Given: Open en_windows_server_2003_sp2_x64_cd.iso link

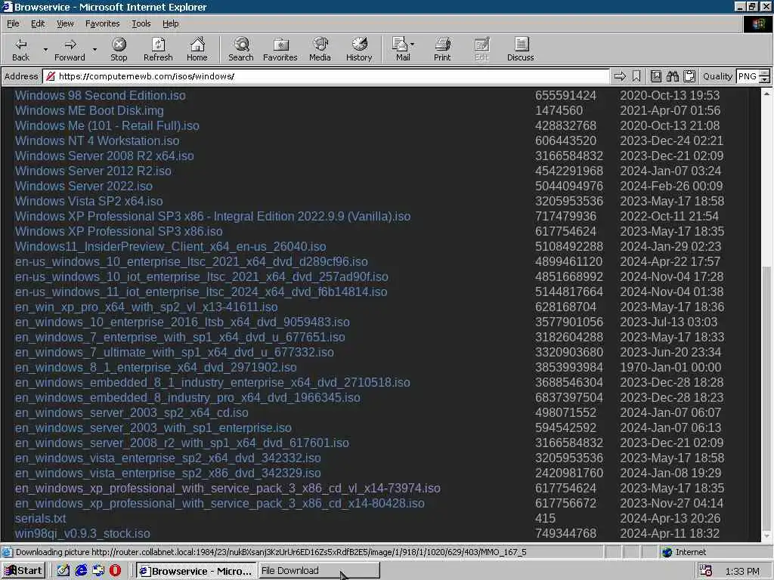Looking at the screenshot, I should [x=132, y=413].
